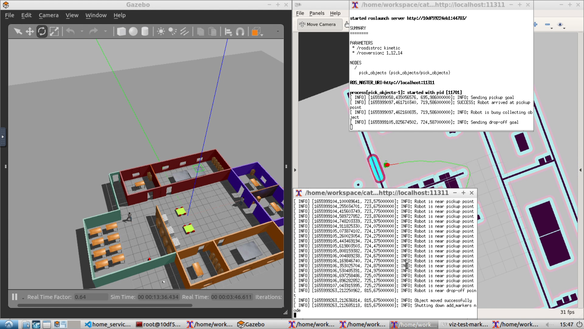Click the Paste icon in Gazebo toolbar

(x=212, y=31)
